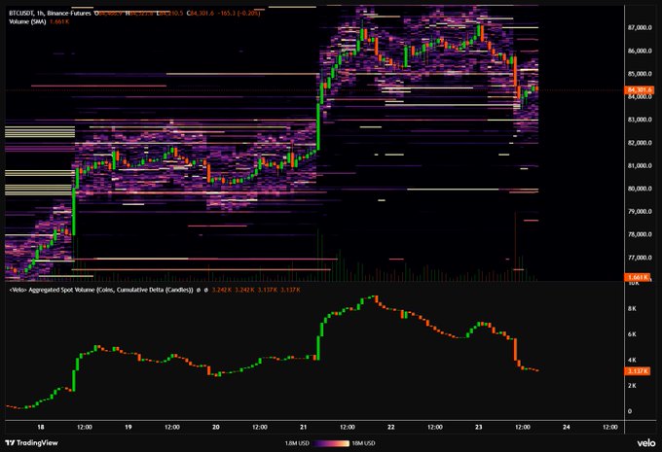
Task: Click the 1.661K volume tag on price axis
Action: tap(638, 277)
